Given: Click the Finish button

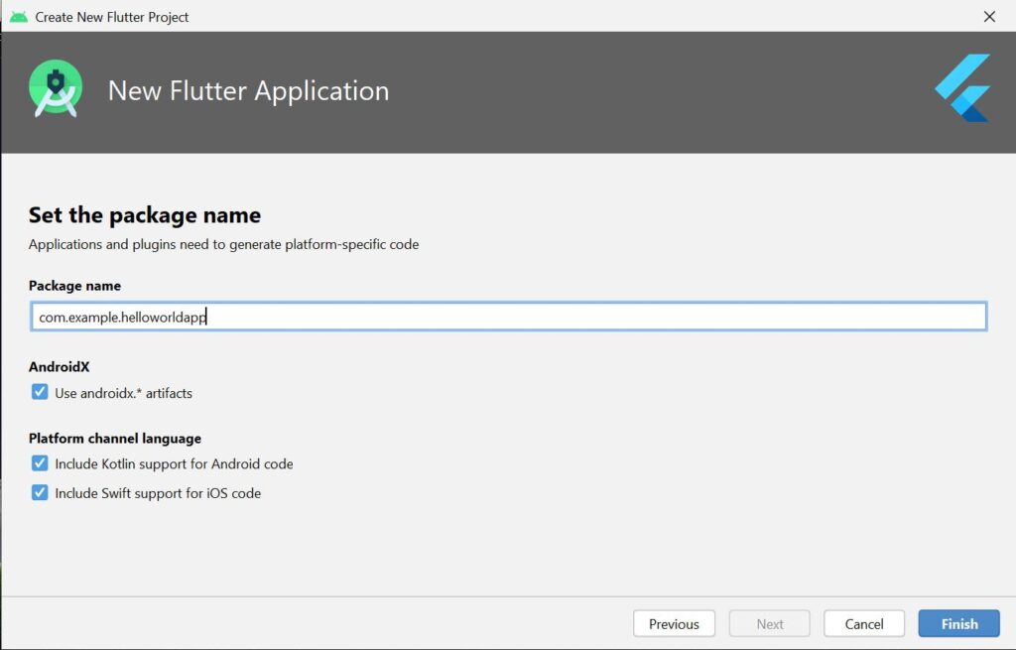Looking at the screenshot, I should point(958,623).
